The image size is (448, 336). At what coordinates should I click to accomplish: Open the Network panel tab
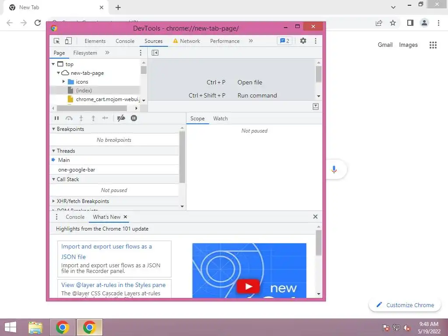(x=186, y=41)
